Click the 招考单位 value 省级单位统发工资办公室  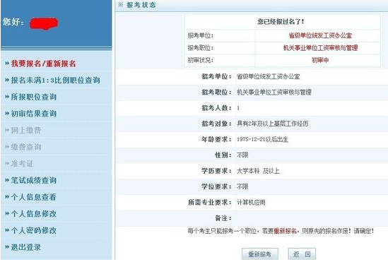[269, 76]
